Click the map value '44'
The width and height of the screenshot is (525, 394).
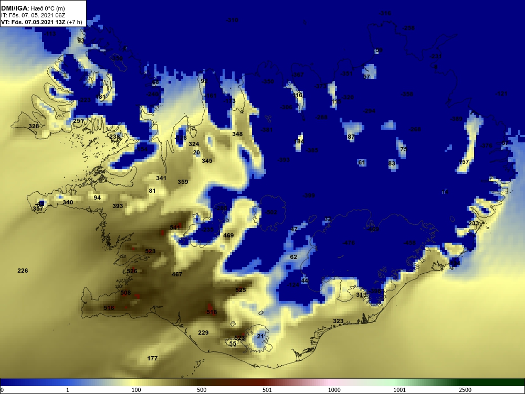(x=304, y=281)
